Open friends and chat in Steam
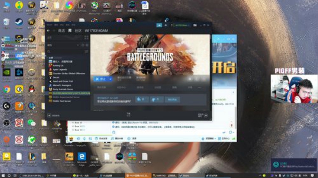 pyautogui.click(x=203, y=115)
